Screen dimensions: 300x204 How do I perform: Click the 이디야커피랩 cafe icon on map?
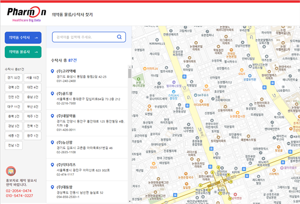click(x=201, y=101)
